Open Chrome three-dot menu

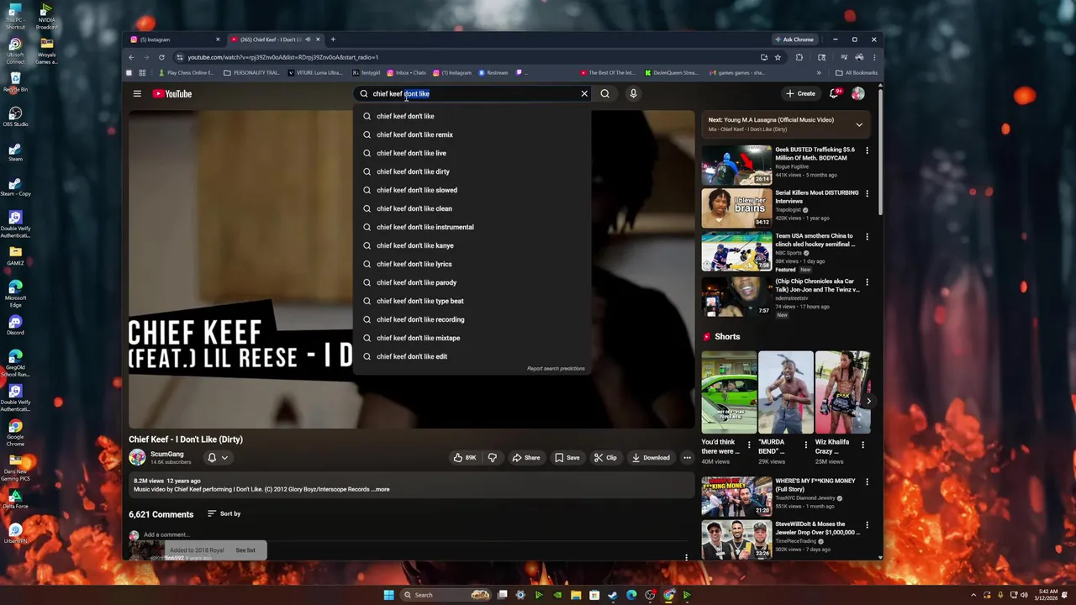pyautogui.click(x=874, y=57)
